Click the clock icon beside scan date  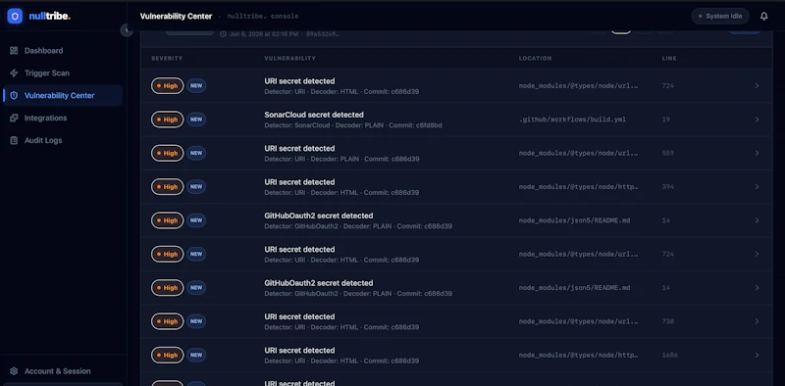(x=224, y=34)
